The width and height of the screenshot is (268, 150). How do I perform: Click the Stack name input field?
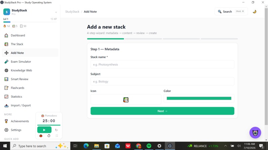point(162,65)
